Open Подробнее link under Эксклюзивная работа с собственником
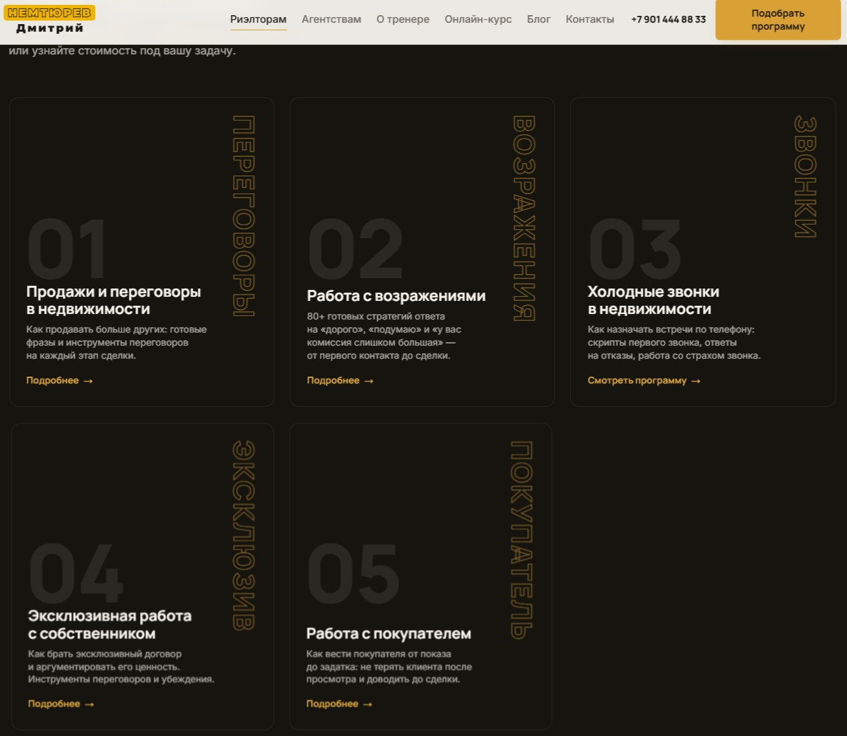This screenshot has width=847, height=736. point(61,704)
